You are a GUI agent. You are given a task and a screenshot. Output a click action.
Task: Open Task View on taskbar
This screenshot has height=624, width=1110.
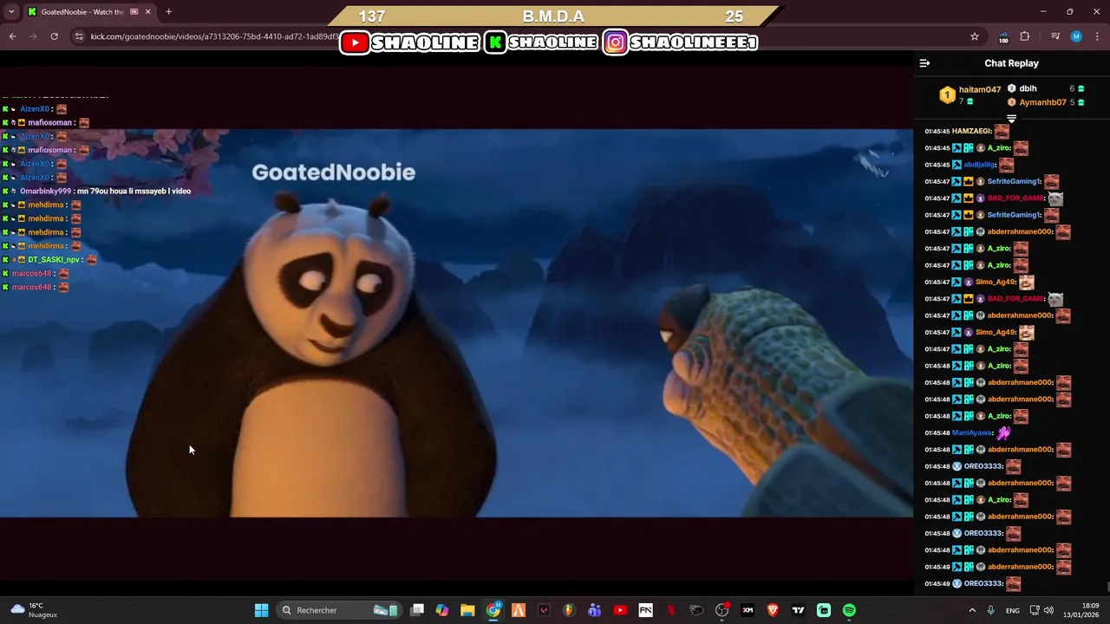[x=417, y=610]
